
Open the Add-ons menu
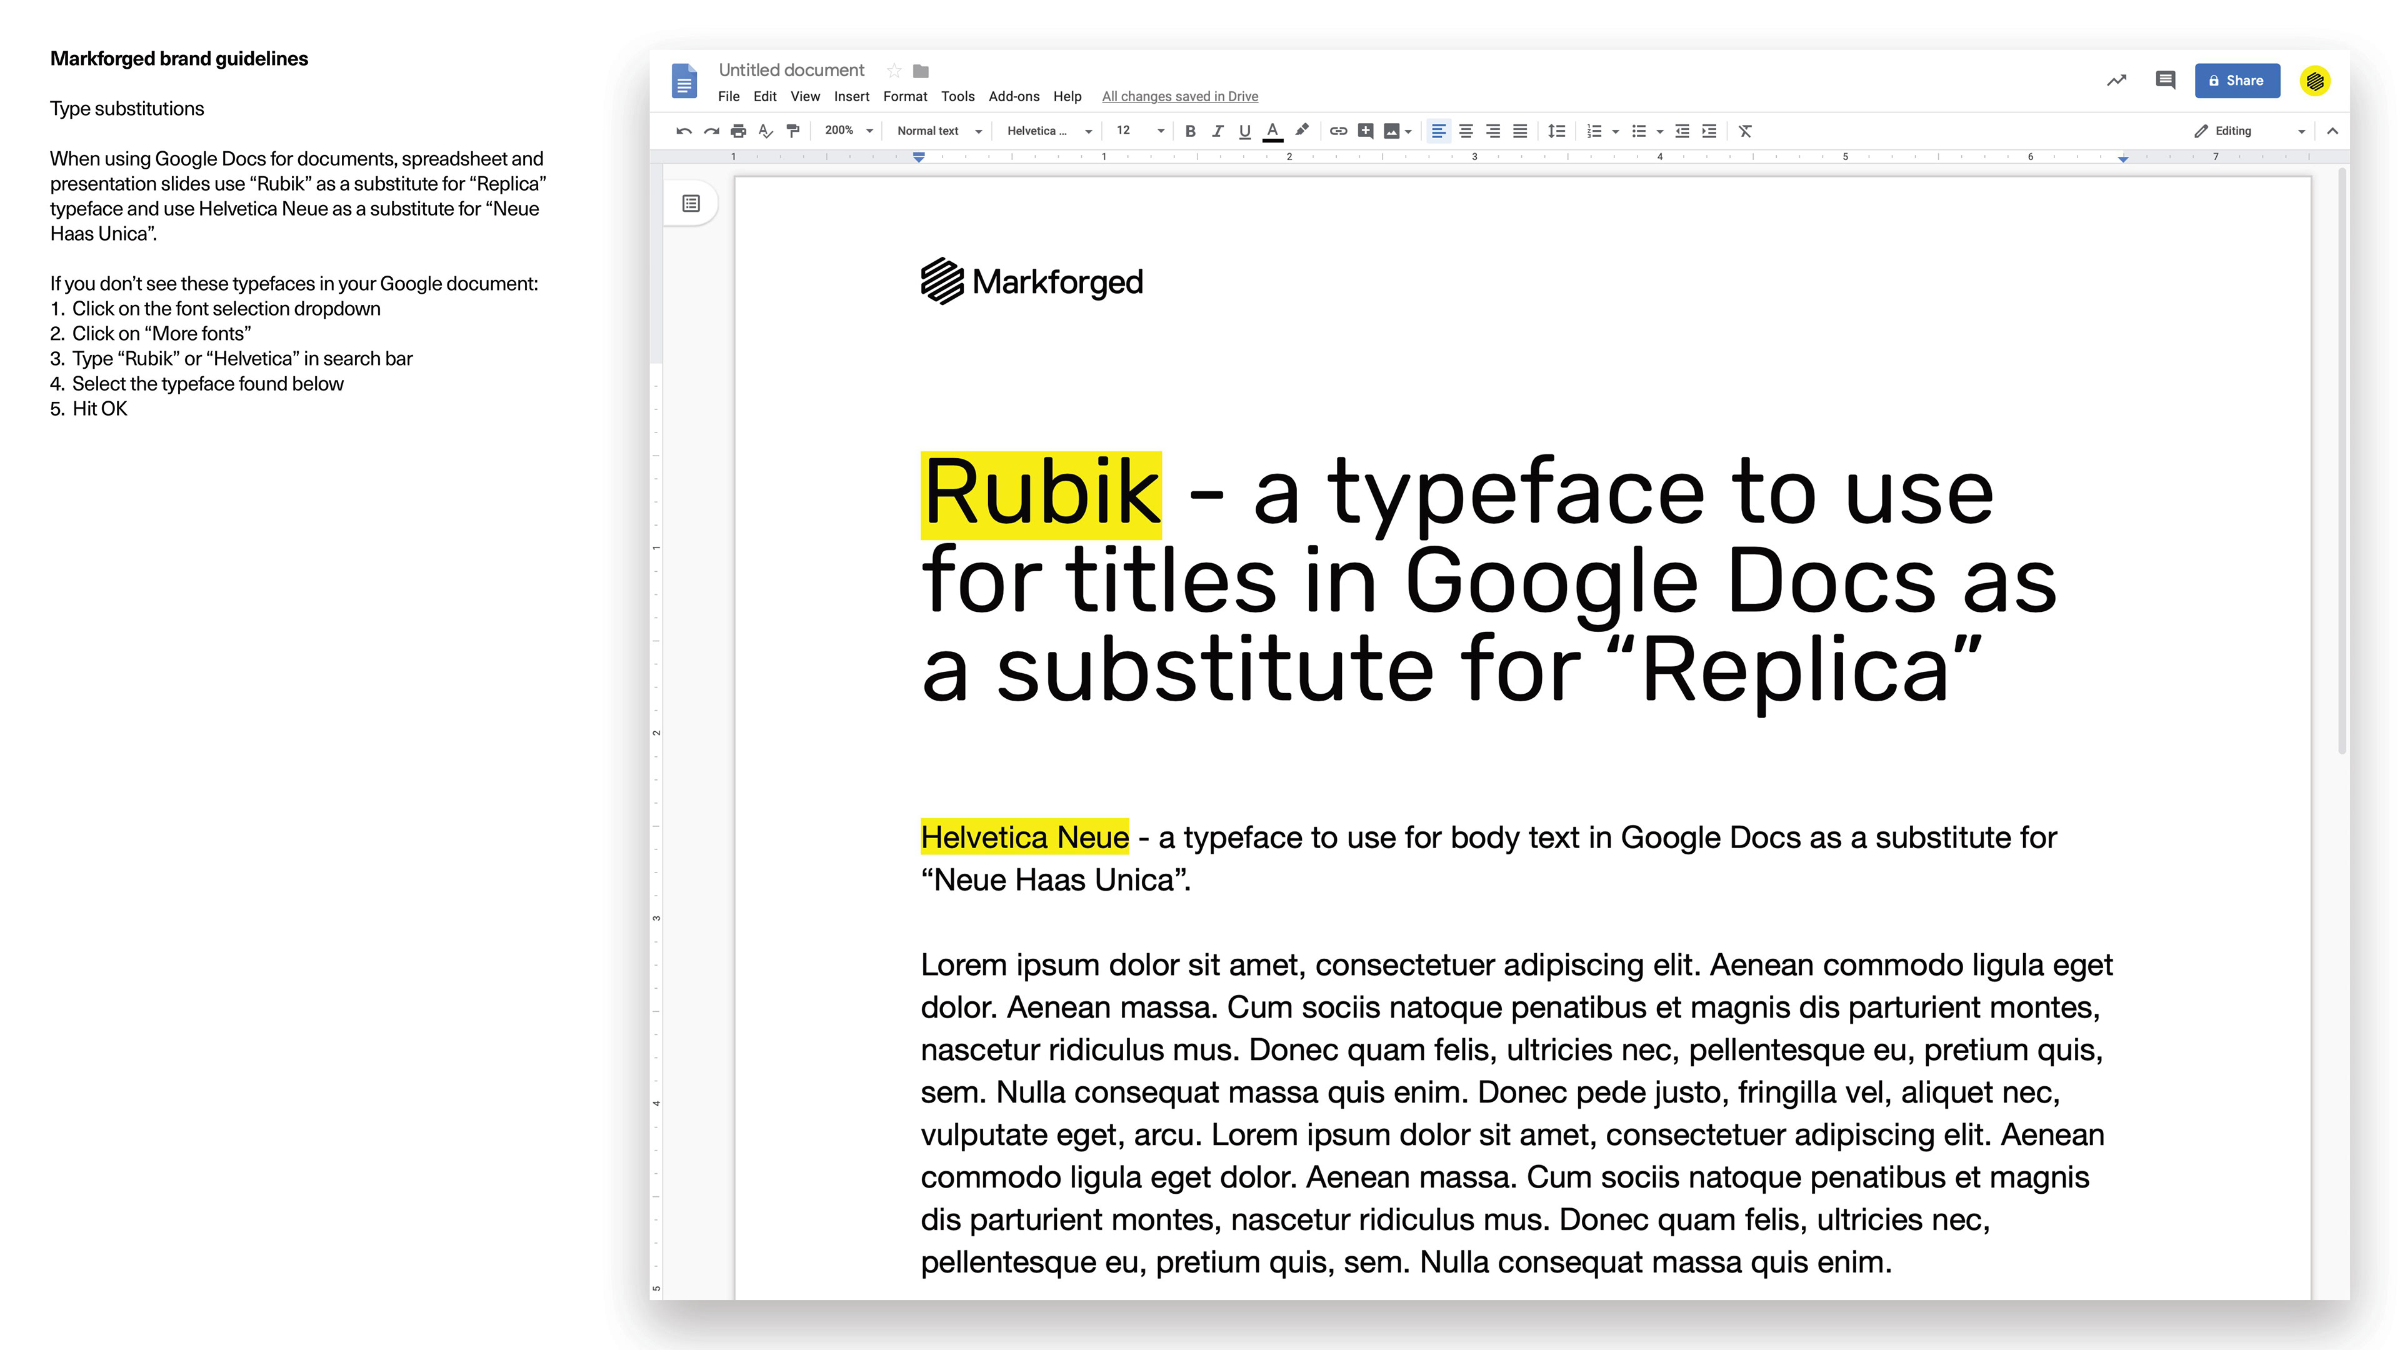(1012, 97)
